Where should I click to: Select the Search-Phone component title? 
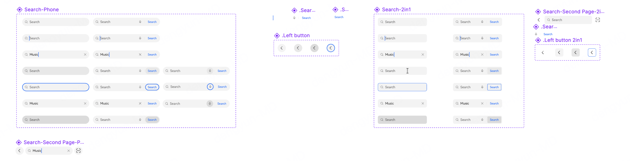pyautogui.click(x=42, y=10)
